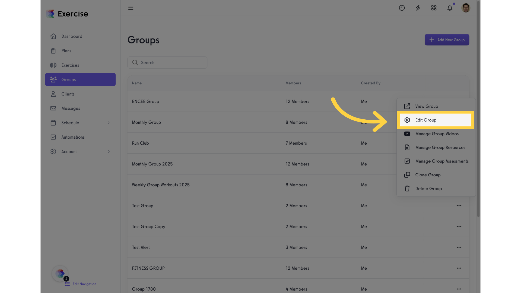Choose View Group from context menu
Viewport: 521px width, 293px height.
click(436, 106)
